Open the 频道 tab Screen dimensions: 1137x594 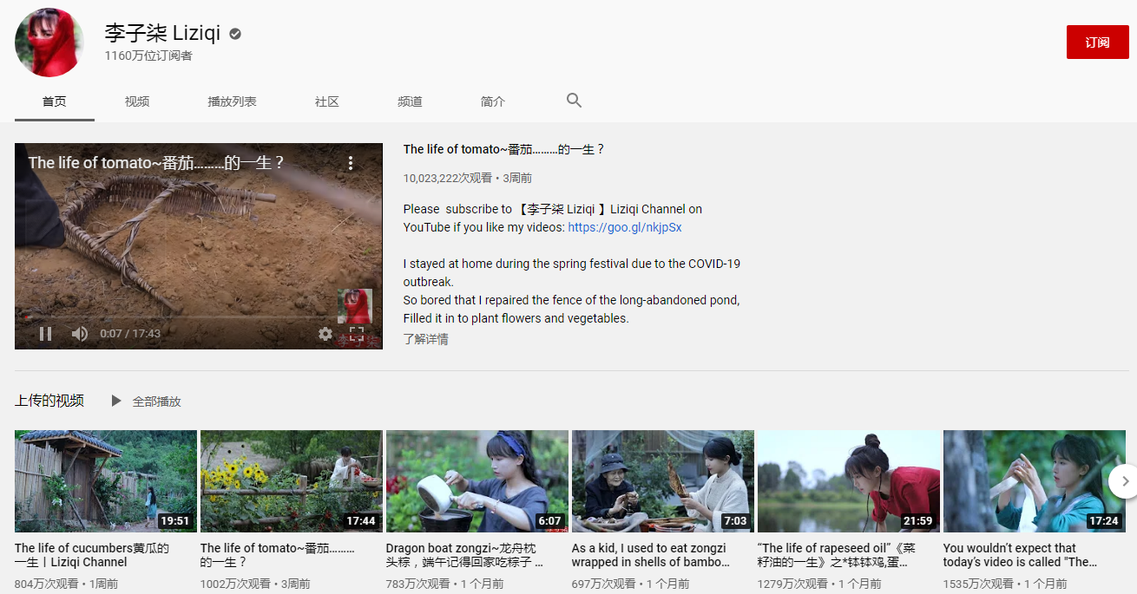click(x=410, y=101)
